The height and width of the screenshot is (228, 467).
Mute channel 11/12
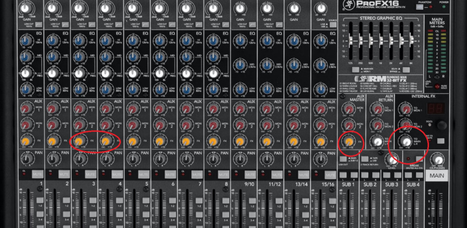pyautogui.click(x=277, y=174)
